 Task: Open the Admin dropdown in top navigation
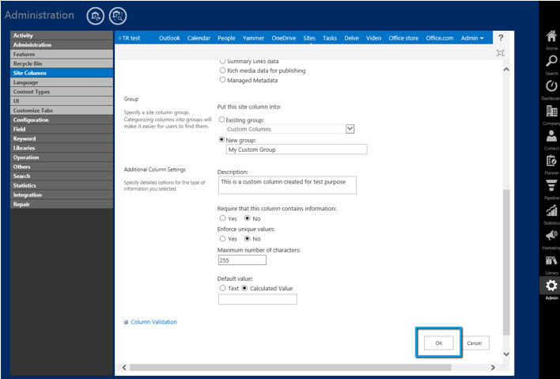[472, 38]
